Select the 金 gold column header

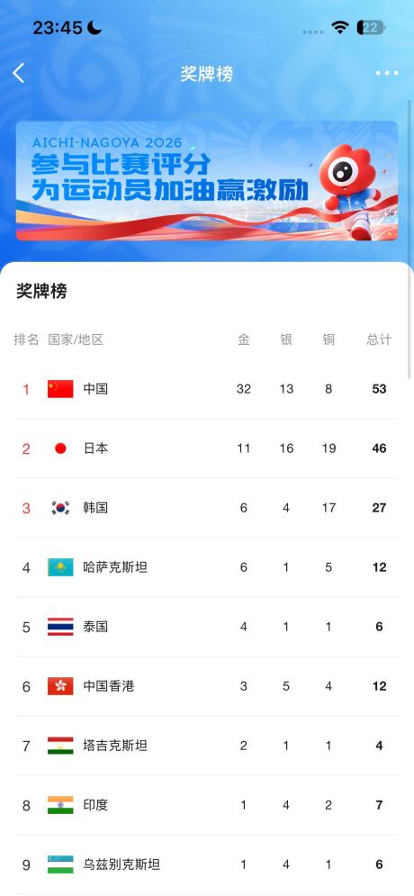(244, 339)
